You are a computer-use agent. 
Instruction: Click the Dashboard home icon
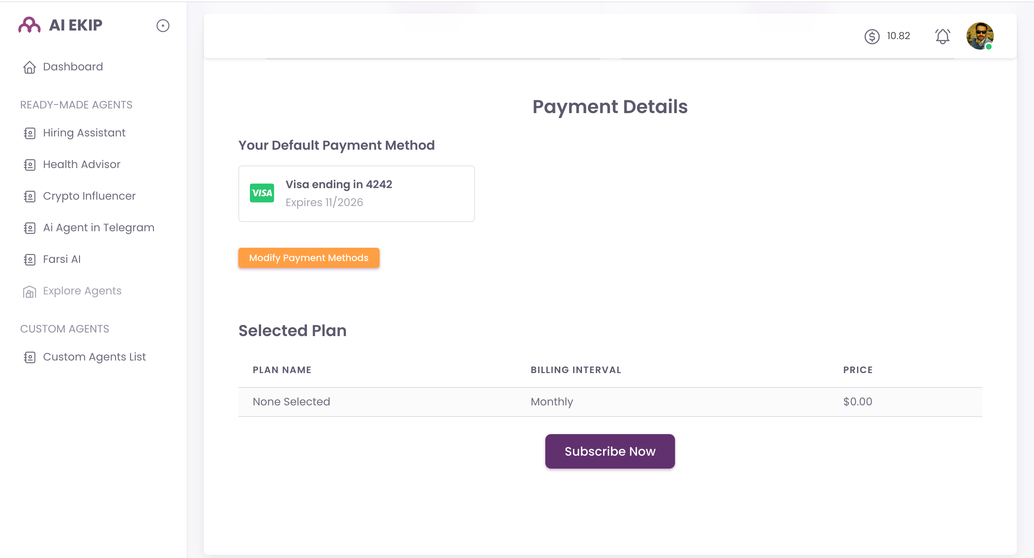[x=29, y=67]
